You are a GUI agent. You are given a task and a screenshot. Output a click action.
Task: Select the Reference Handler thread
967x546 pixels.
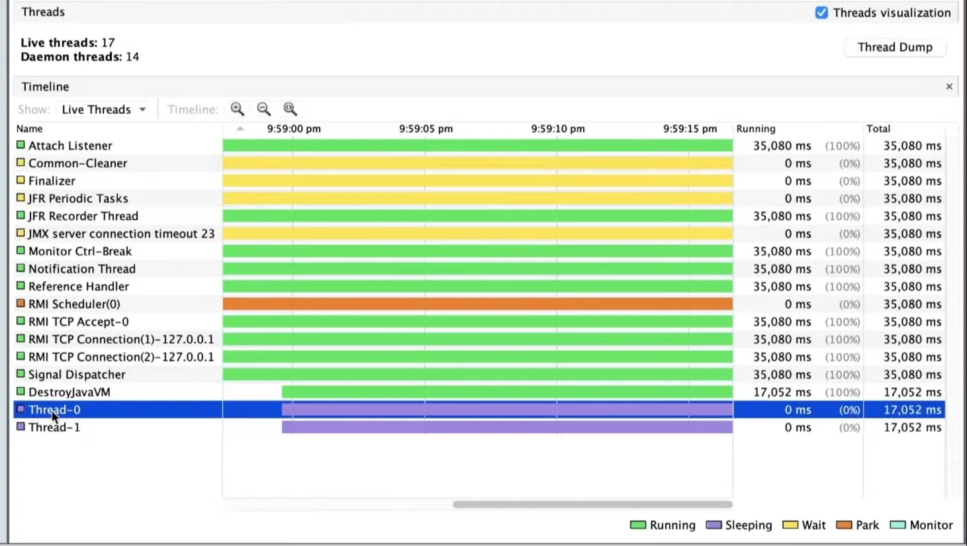[x=479, y=287]
